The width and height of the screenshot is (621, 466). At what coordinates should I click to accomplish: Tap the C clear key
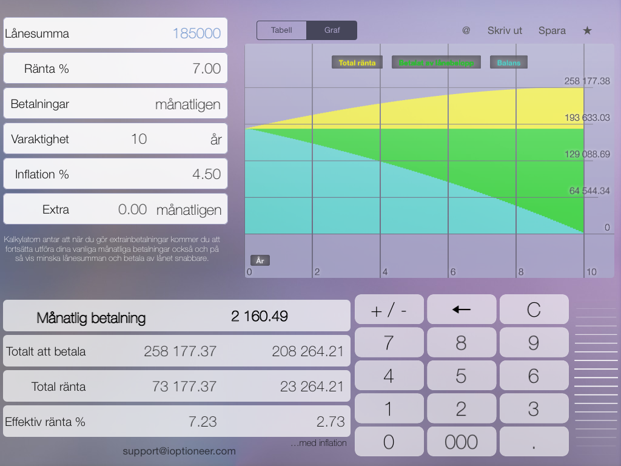534,309
